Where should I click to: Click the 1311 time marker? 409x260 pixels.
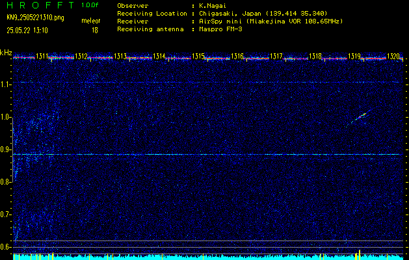42,56
